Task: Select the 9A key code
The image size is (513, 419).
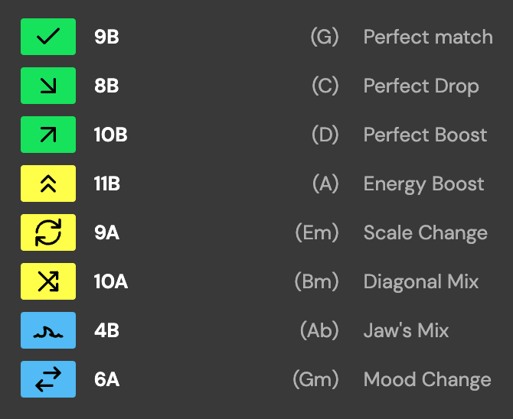Action: 106,232
